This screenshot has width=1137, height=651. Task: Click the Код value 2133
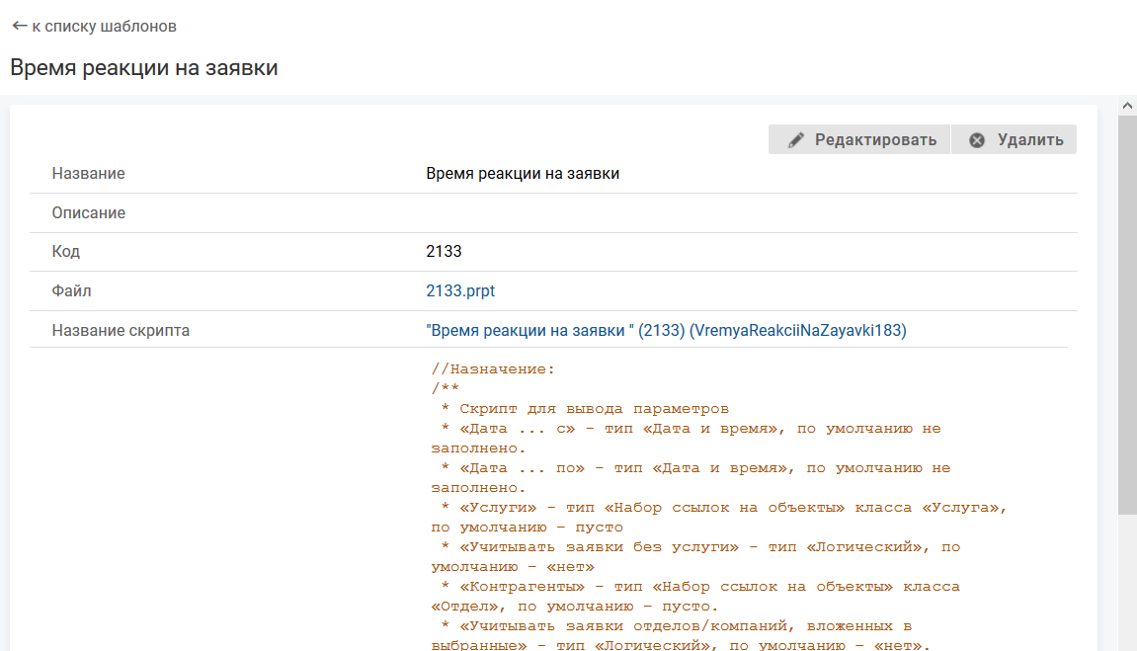click(444, 252)
